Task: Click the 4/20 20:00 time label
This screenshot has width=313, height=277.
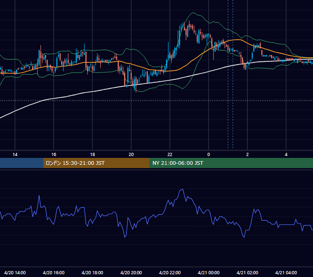Action: tap(131, 272)
